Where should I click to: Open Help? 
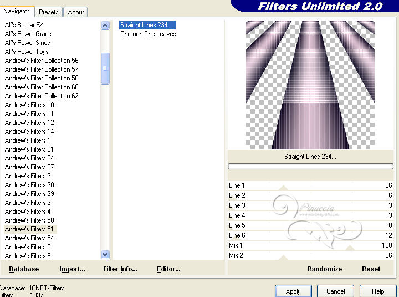378,291
